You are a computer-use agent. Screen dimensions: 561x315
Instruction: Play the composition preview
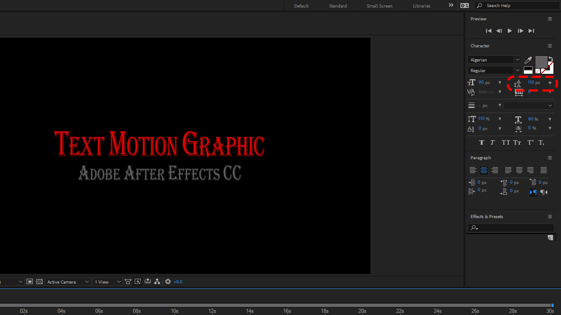(510, 31)
